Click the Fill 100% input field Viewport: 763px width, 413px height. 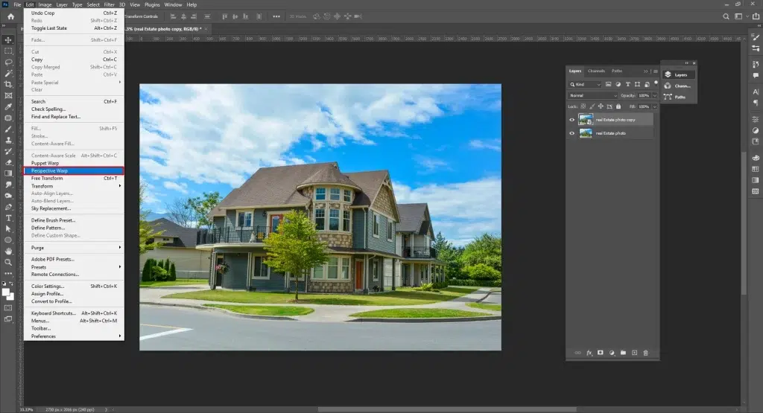point(645,106)
